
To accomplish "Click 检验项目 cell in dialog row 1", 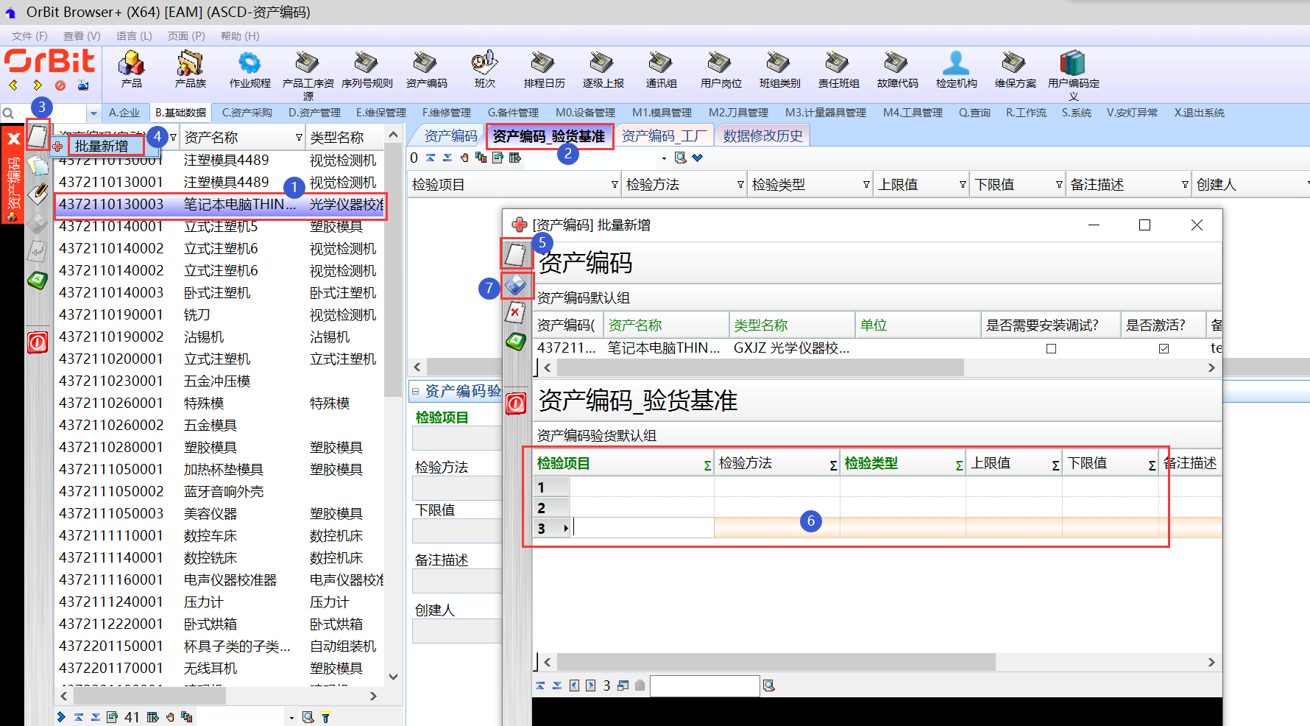I will coord(642,487).
